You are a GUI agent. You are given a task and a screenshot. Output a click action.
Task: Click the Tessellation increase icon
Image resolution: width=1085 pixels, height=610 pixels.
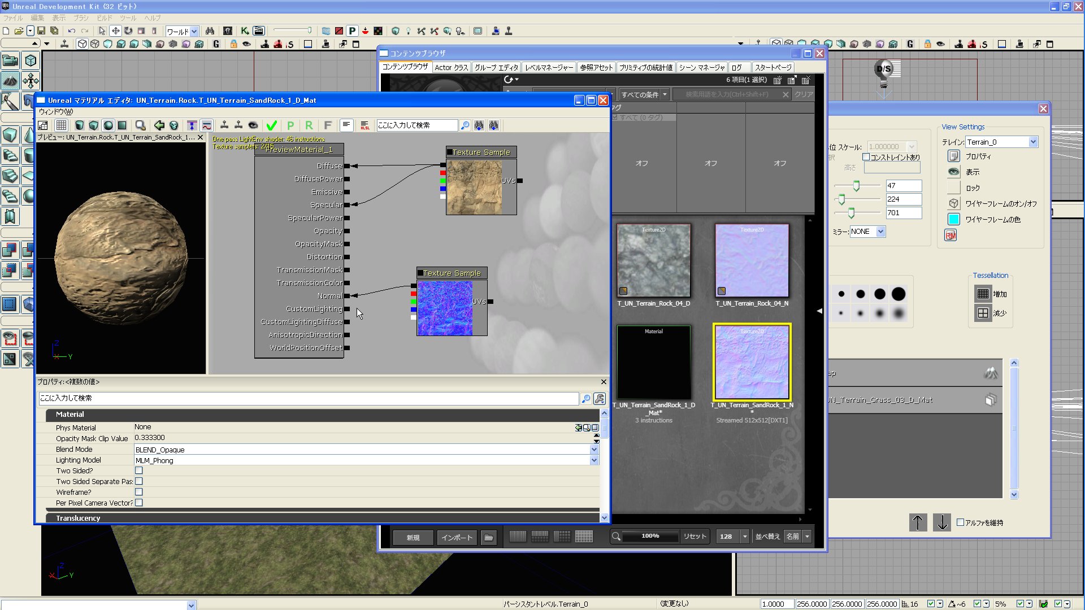pyautogui.click(x=983, y=294)
